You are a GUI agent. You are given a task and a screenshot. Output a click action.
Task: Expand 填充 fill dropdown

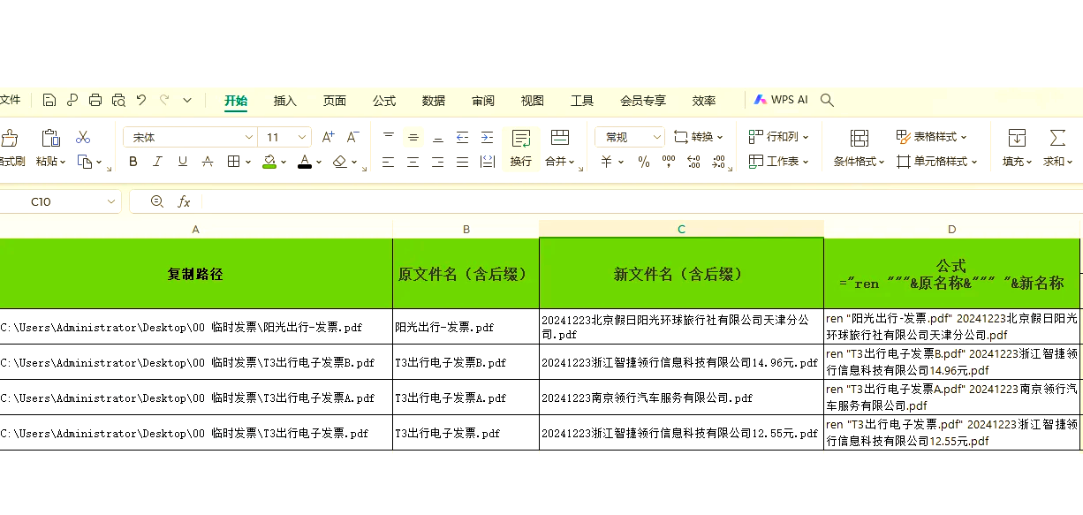[1029, 163]
